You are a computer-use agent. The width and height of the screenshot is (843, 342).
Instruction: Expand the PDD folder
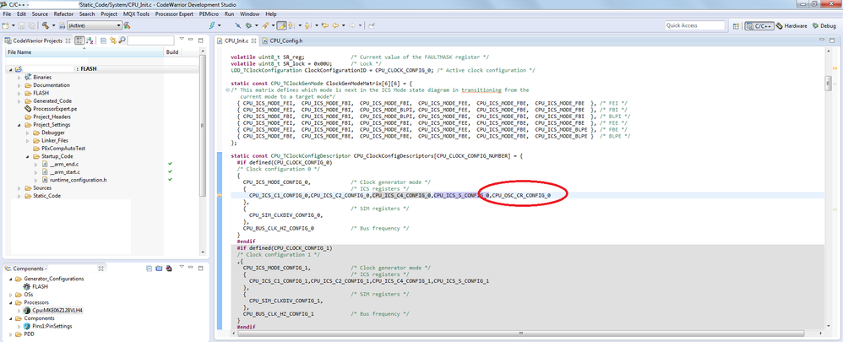tap(11, 334)
